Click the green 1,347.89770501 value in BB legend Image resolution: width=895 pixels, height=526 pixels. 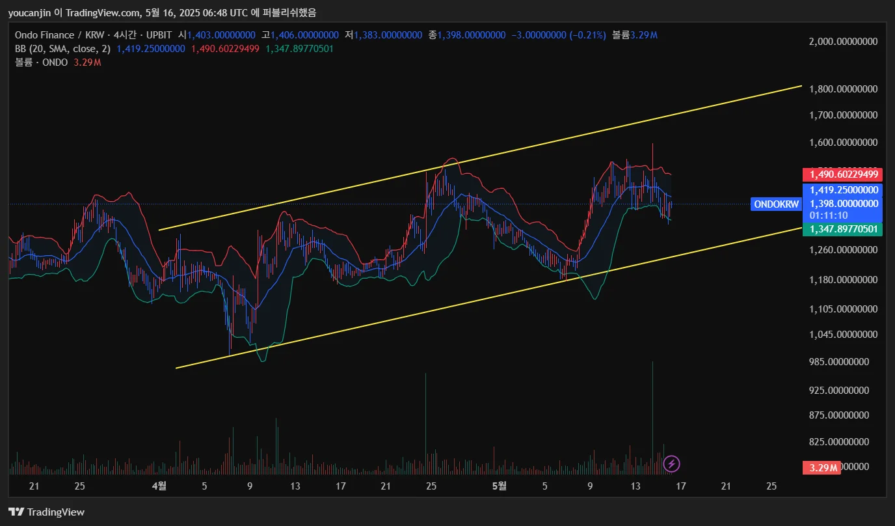pyautogui.click(x=299, y=48)
